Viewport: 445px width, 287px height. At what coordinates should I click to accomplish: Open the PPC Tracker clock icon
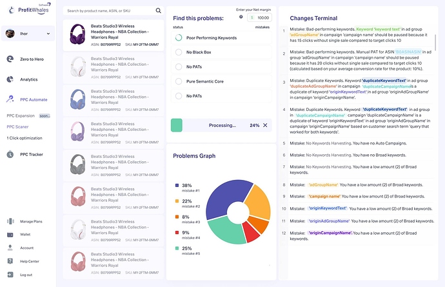(x=10, y=154)
